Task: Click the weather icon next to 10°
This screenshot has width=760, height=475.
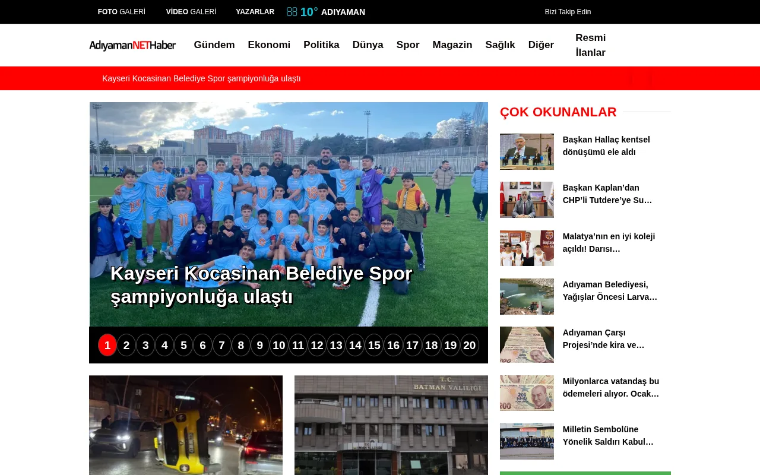Action: (291, 11)
